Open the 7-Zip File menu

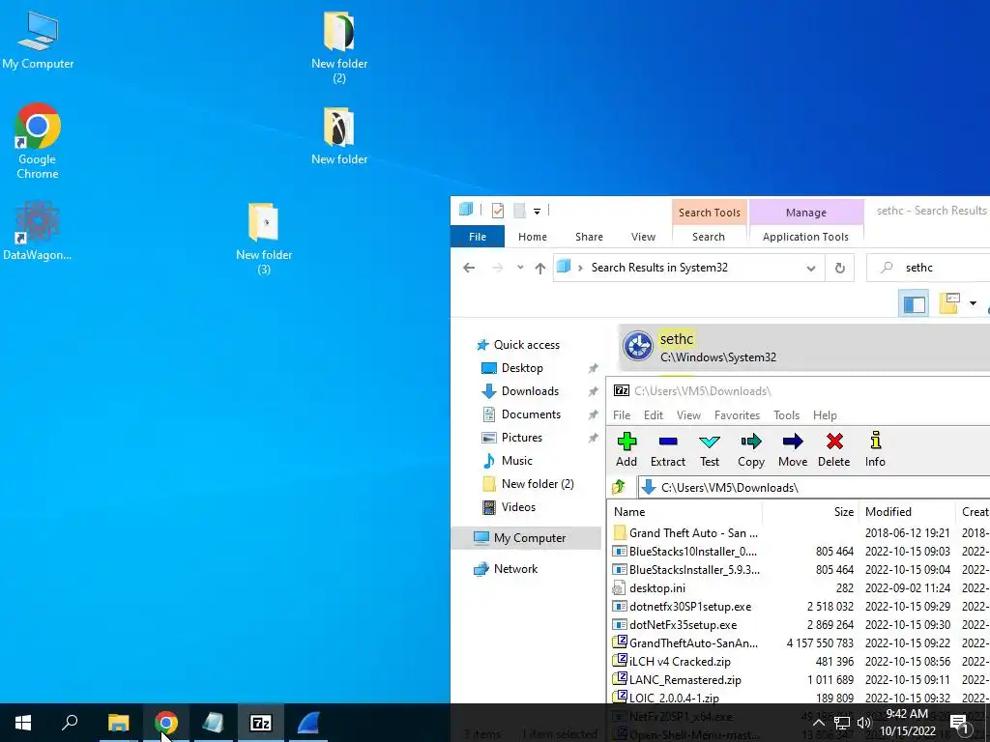[x=622, y=415]
